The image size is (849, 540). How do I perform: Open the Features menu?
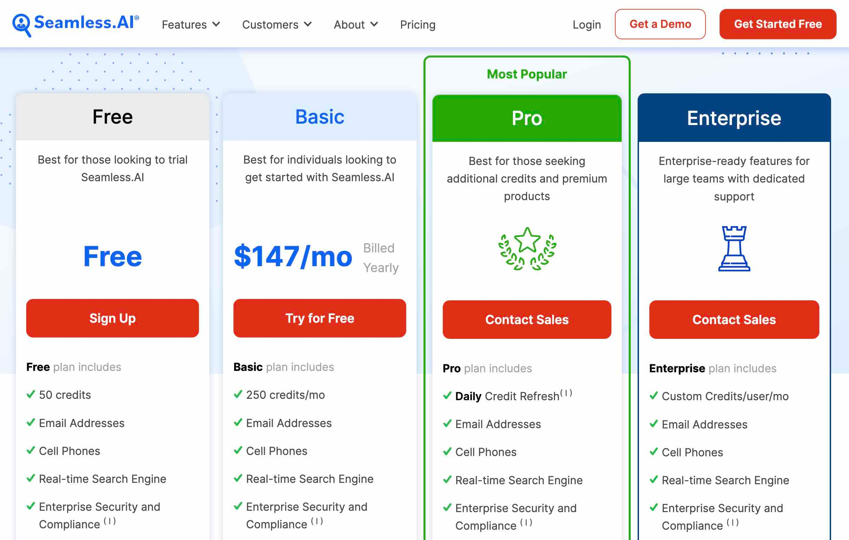click(x=191, y=24)
